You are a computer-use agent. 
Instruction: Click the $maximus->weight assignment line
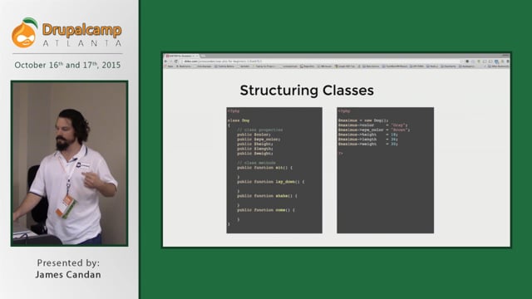point(367,144)
